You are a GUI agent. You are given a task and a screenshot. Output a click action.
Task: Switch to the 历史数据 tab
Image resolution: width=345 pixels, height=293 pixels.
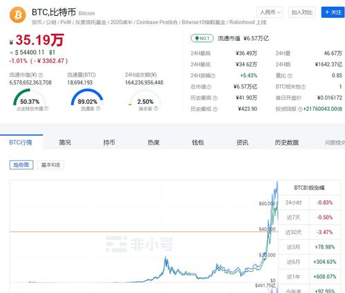[287, 142]
